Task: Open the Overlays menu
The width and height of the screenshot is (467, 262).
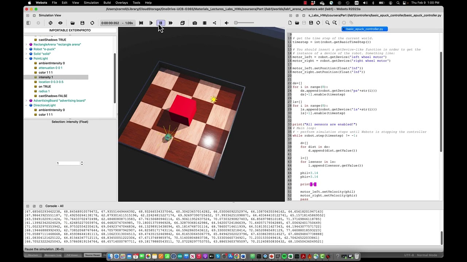Action: click(121, 3)
